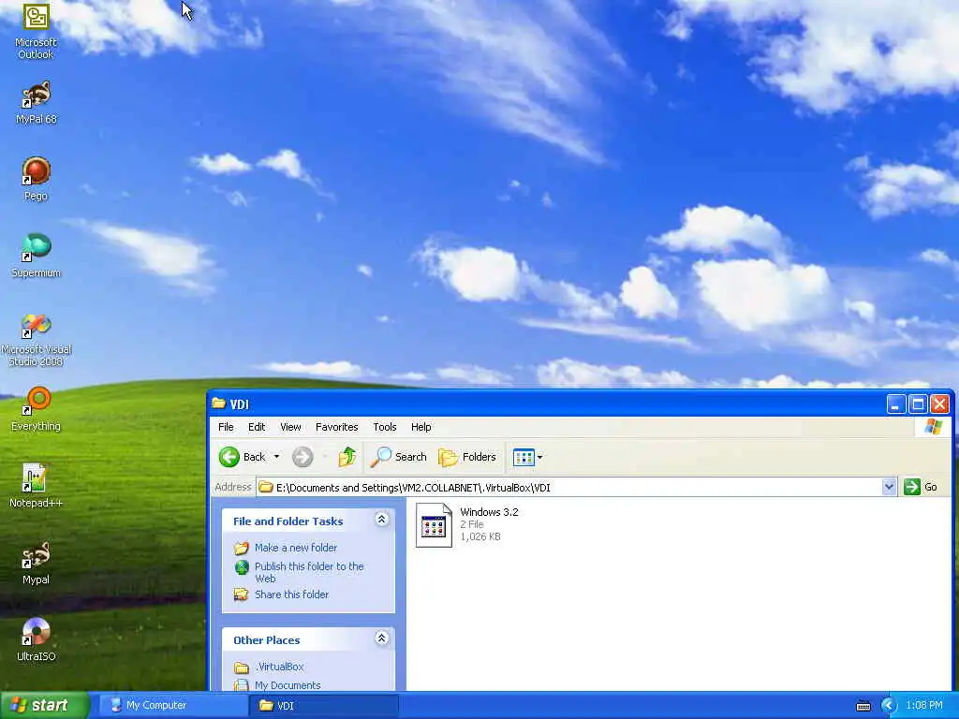959x719 pixels.
Task: Click the Go button beside address bar
Action: 922,487
